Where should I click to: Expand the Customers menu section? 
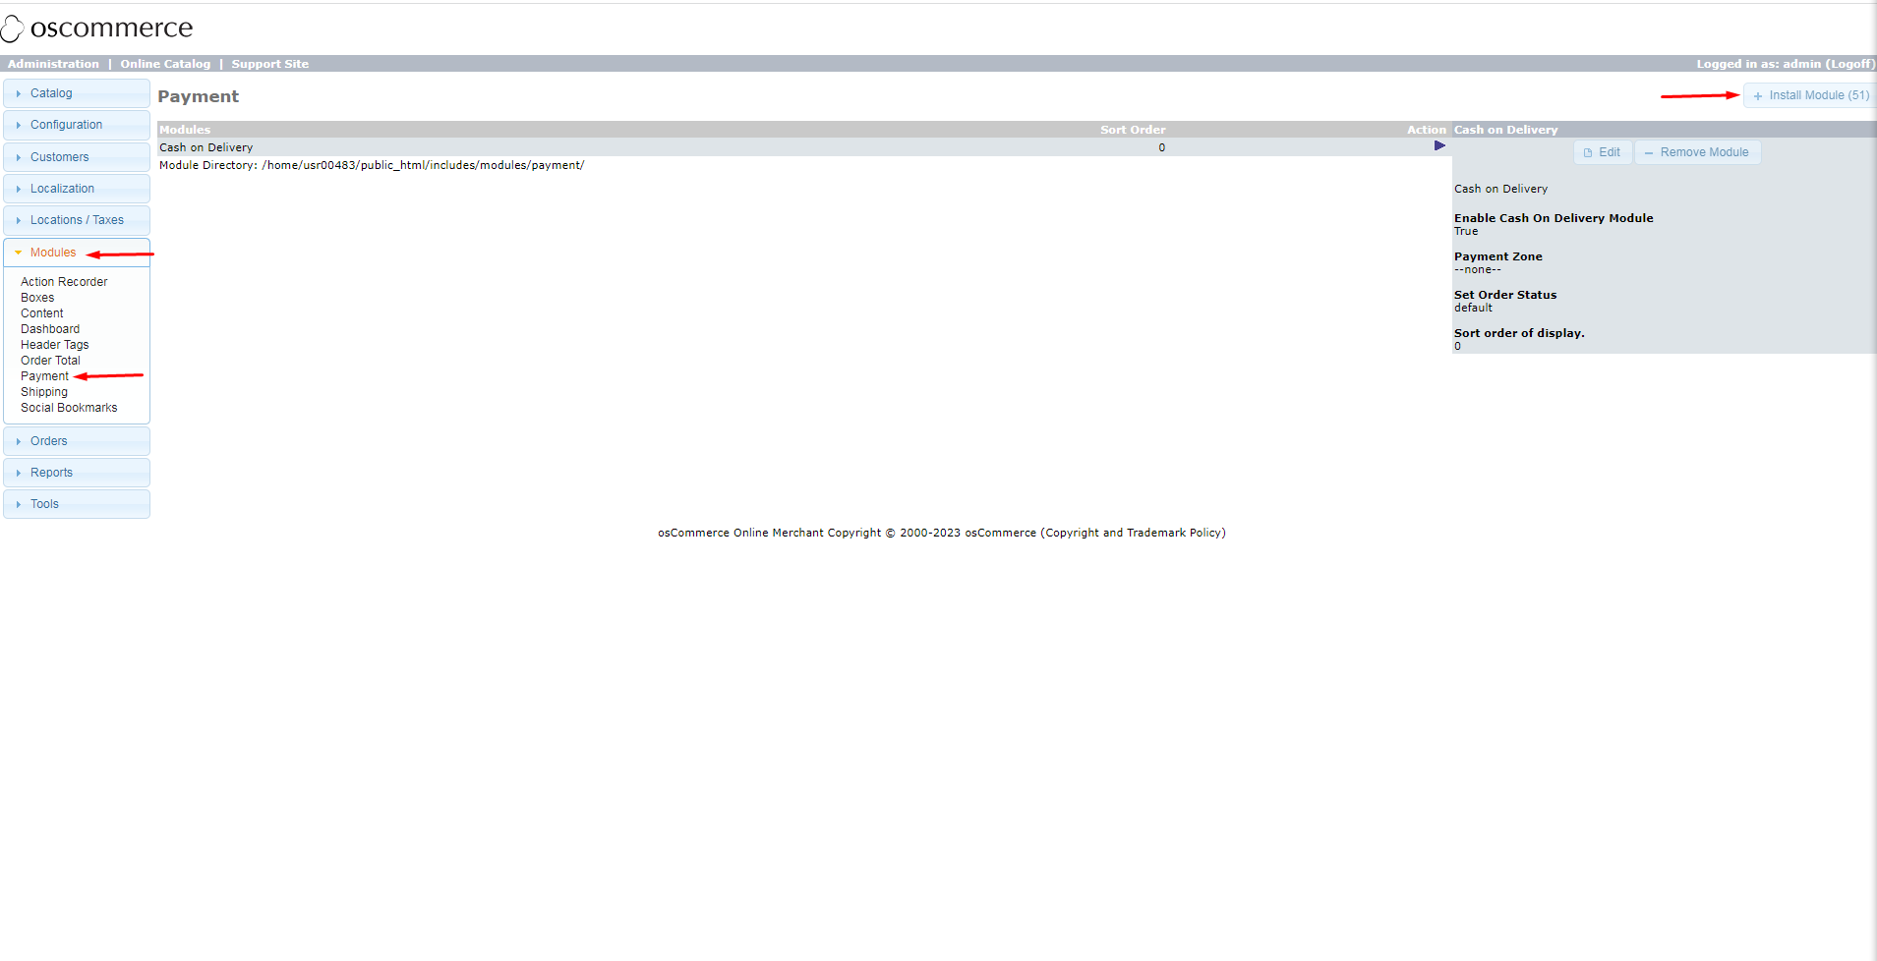[x=77, y=157]
